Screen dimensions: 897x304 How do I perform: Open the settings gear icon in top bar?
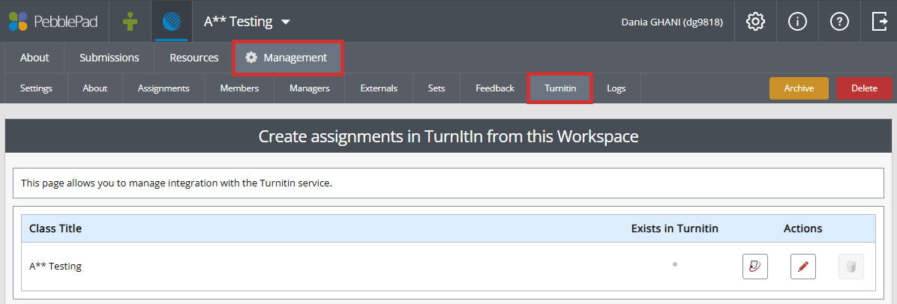[756, 22]
